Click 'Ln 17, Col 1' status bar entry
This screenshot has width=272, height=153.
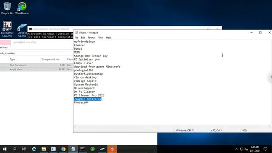click(x=215, y=130)
